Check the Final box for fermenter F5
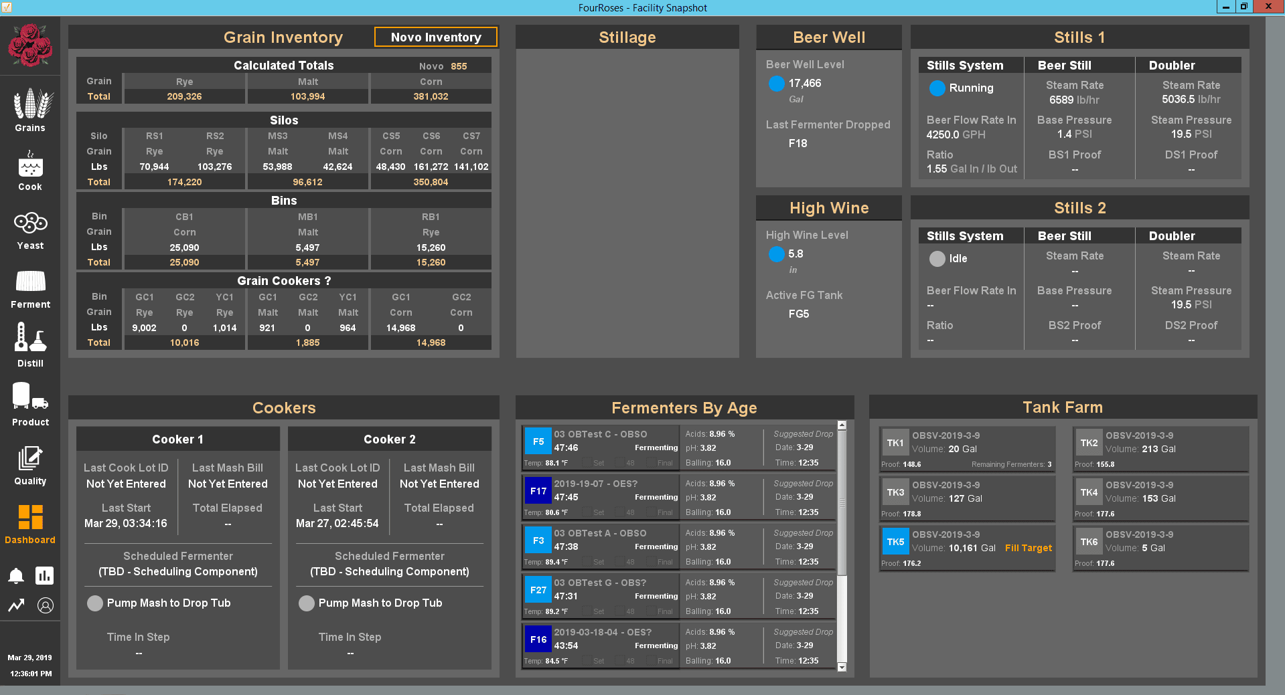Viewport: 1285px width, 695px height. [x=652, y=463]
